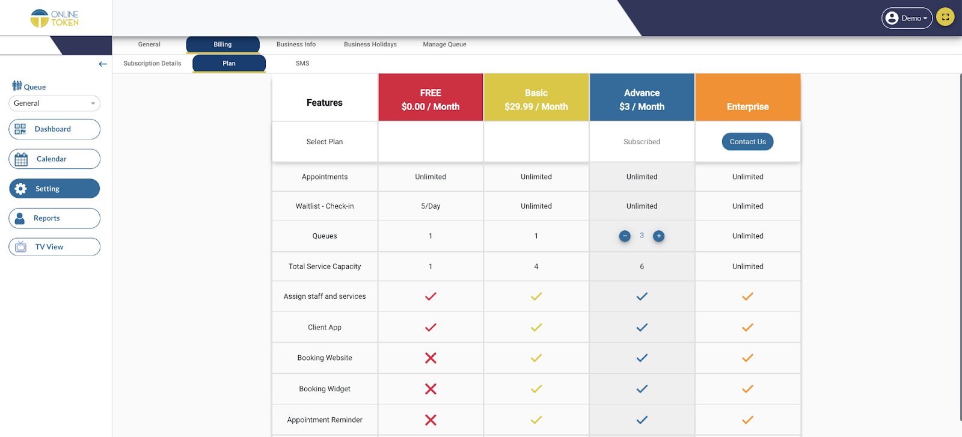Click the Queue sidebar heading
Screen dimensions: 962x437
tap(35, 87)
